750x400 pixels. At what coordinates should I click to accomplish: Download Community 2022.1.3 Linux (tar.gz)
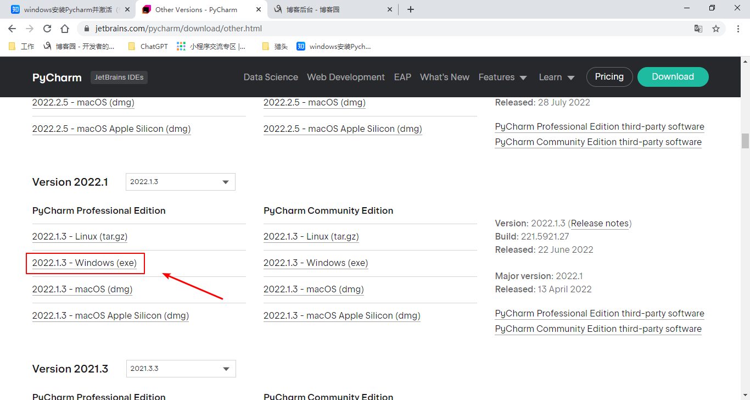coord(311,236)
